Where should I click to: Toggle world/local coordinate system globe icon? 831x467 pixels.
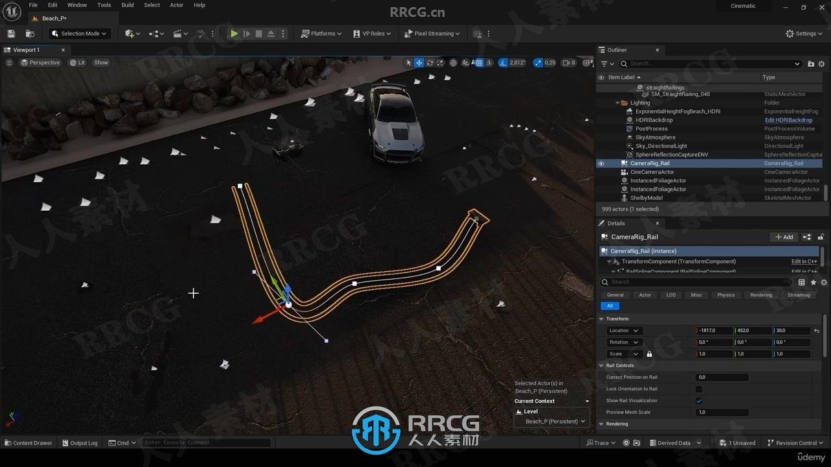point(453,63)
